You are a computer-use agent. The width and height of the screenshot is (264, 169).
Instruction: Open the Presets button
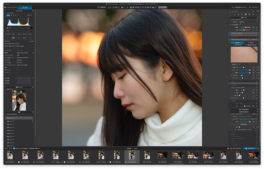tap(253, 7)
